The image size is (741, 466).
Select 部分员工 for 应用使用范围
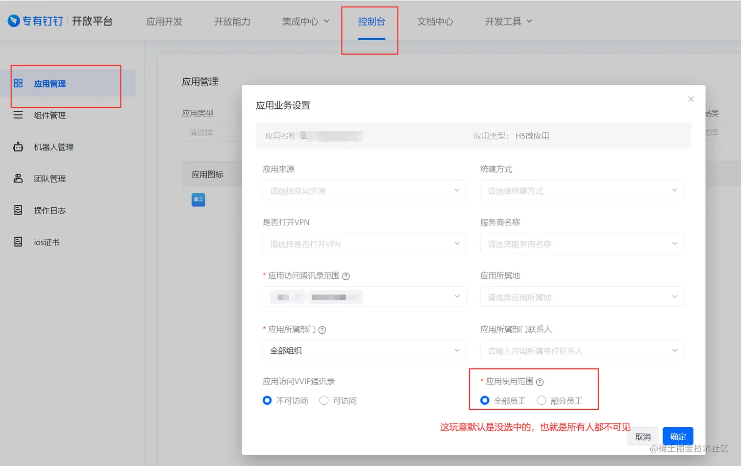[542, 400]
